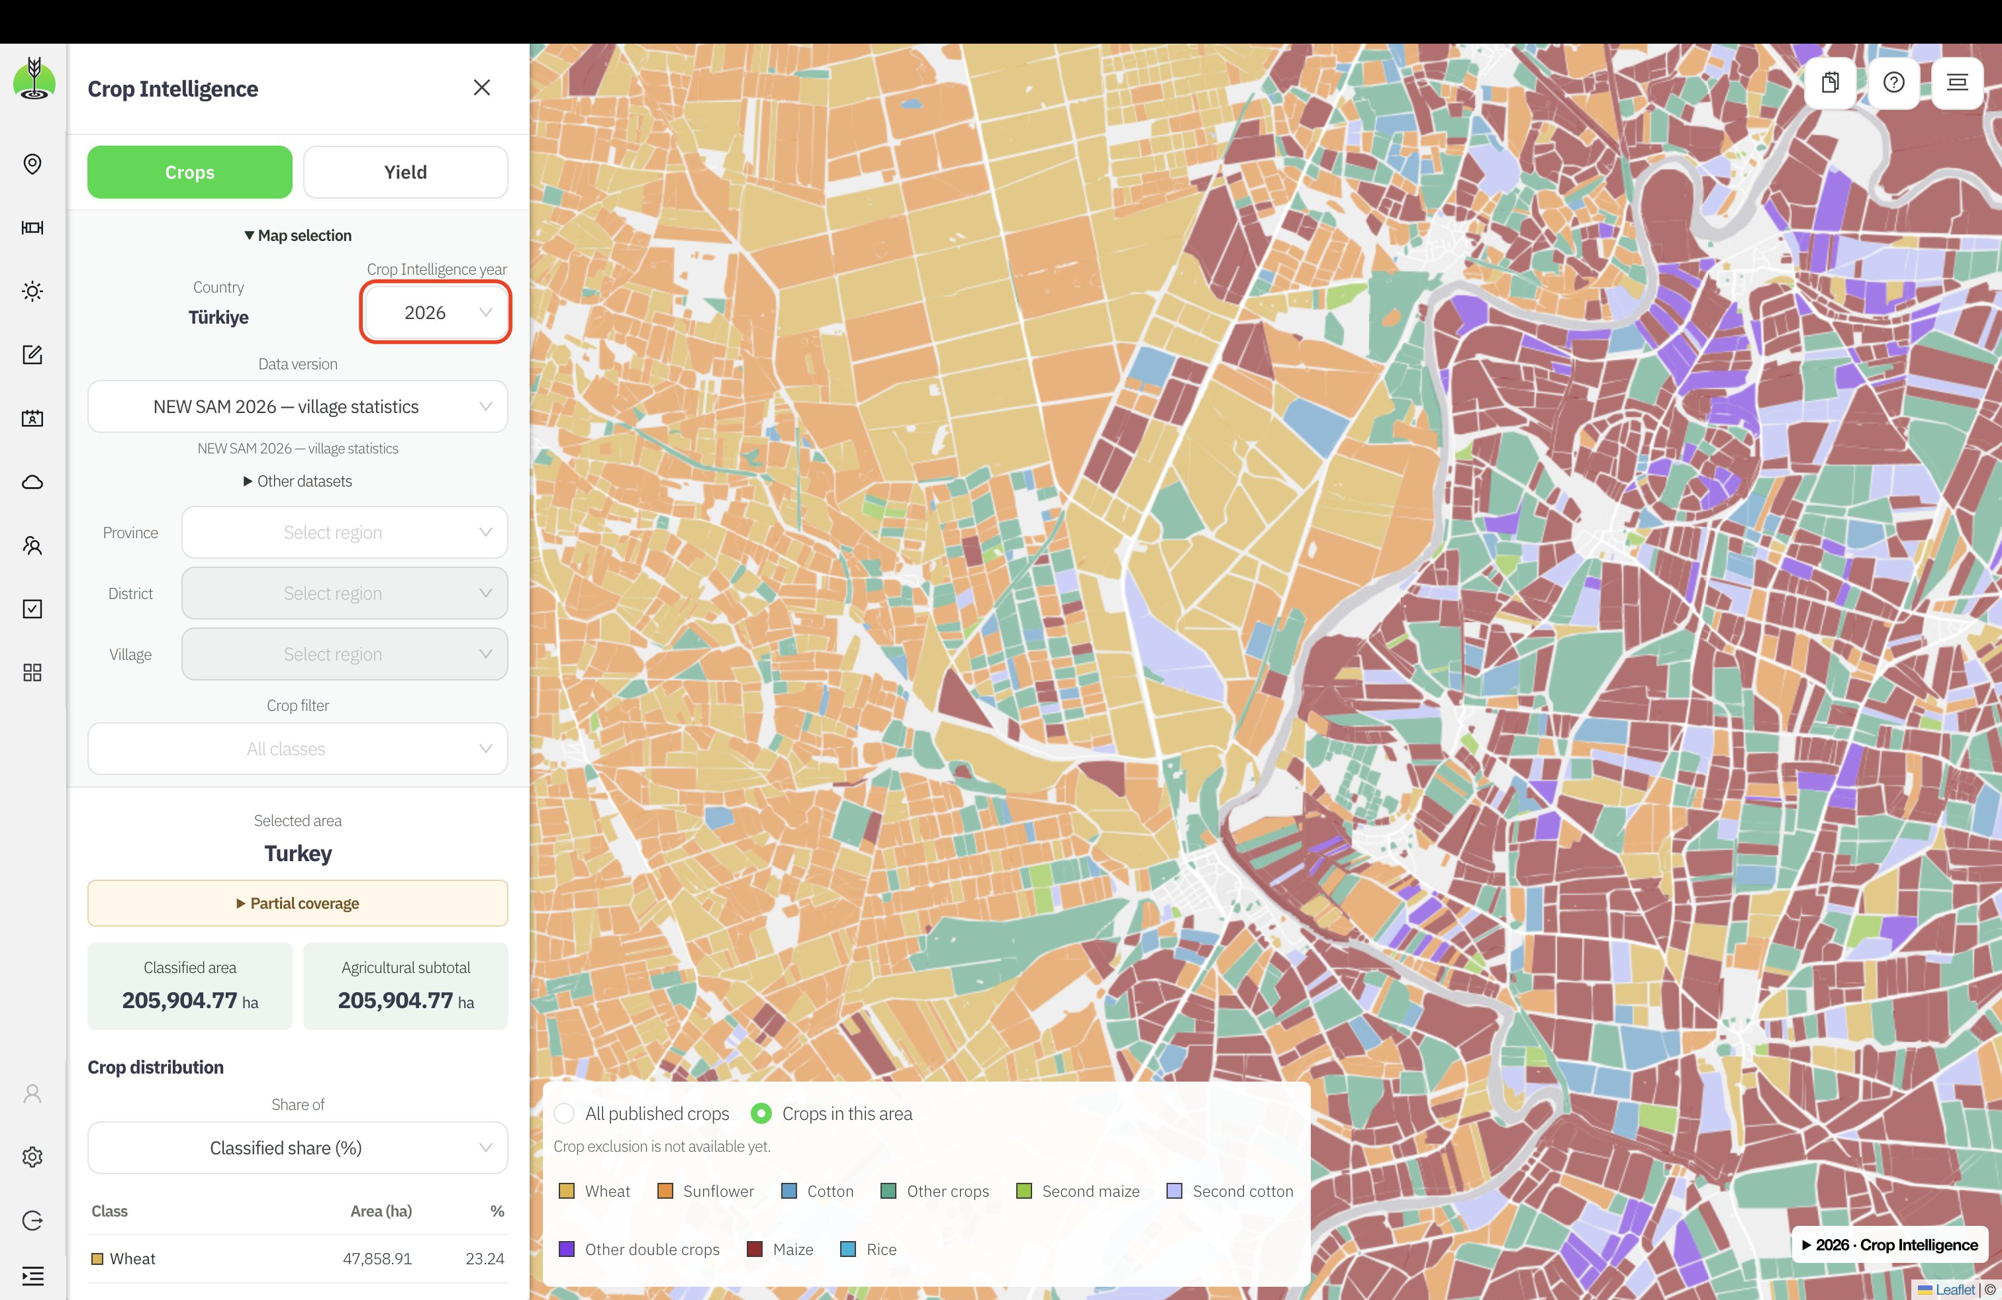Open the Data version dropdown
This screenshot has width=2002, height=1300.
coord(298,407)
